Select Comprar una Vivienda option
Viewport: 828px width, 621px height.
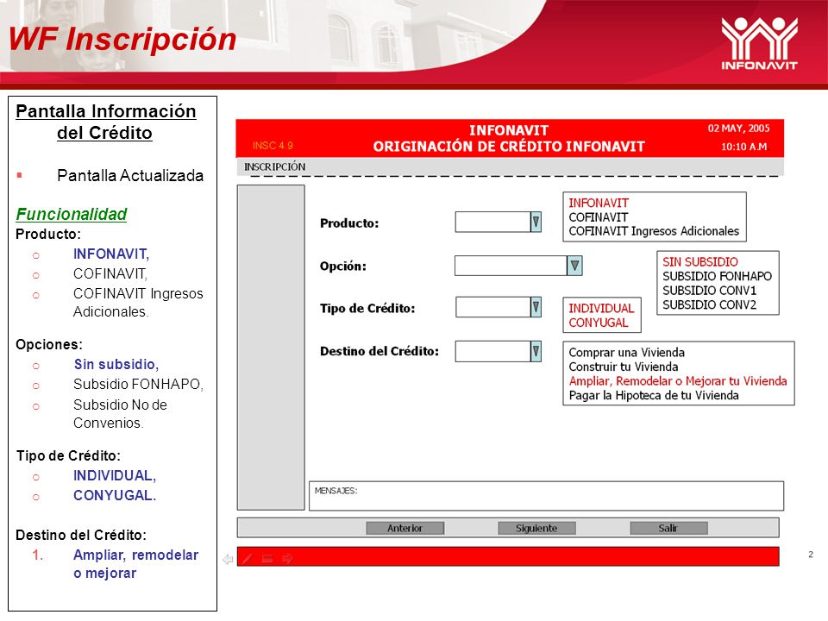(627, 353)
